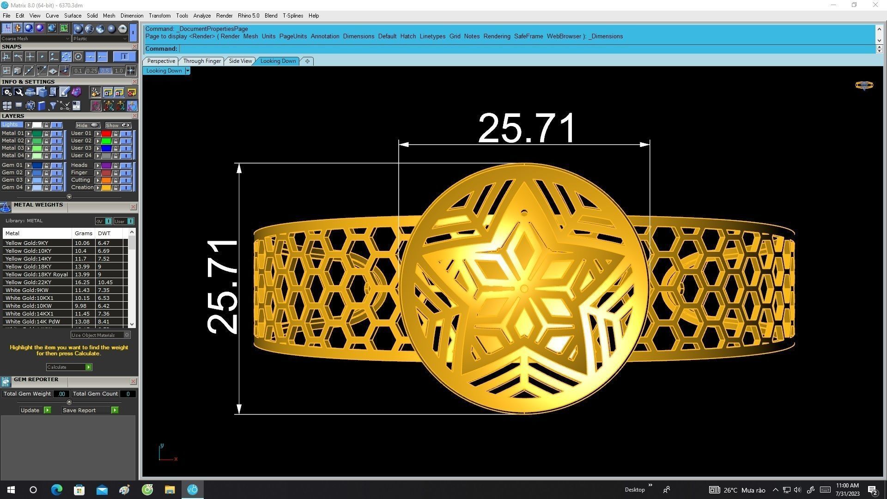Select the purple rendered sphere display mode
Screen dimensions: 887x499
click(40, 28)
